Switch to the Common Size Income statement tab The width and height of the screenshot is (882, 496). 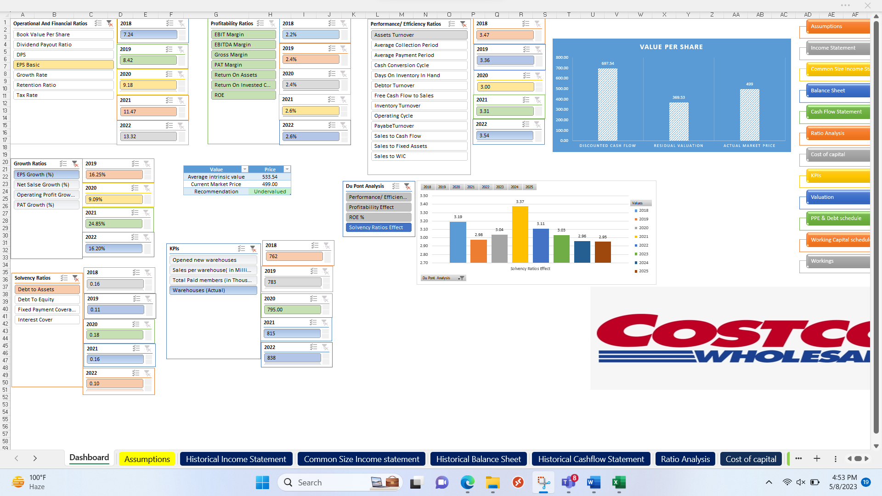point(361,459)
